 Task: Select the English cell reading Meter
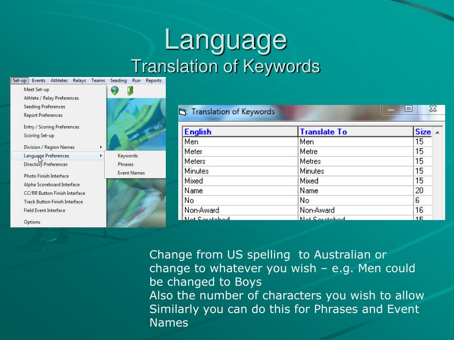click(240, 152)
